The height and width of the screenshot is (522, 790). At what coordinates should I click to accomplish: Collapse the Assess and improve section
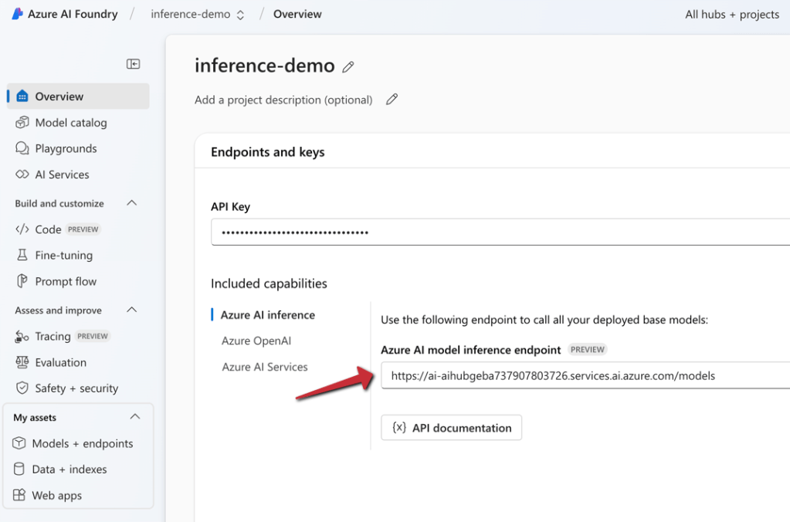pos(131,310)
